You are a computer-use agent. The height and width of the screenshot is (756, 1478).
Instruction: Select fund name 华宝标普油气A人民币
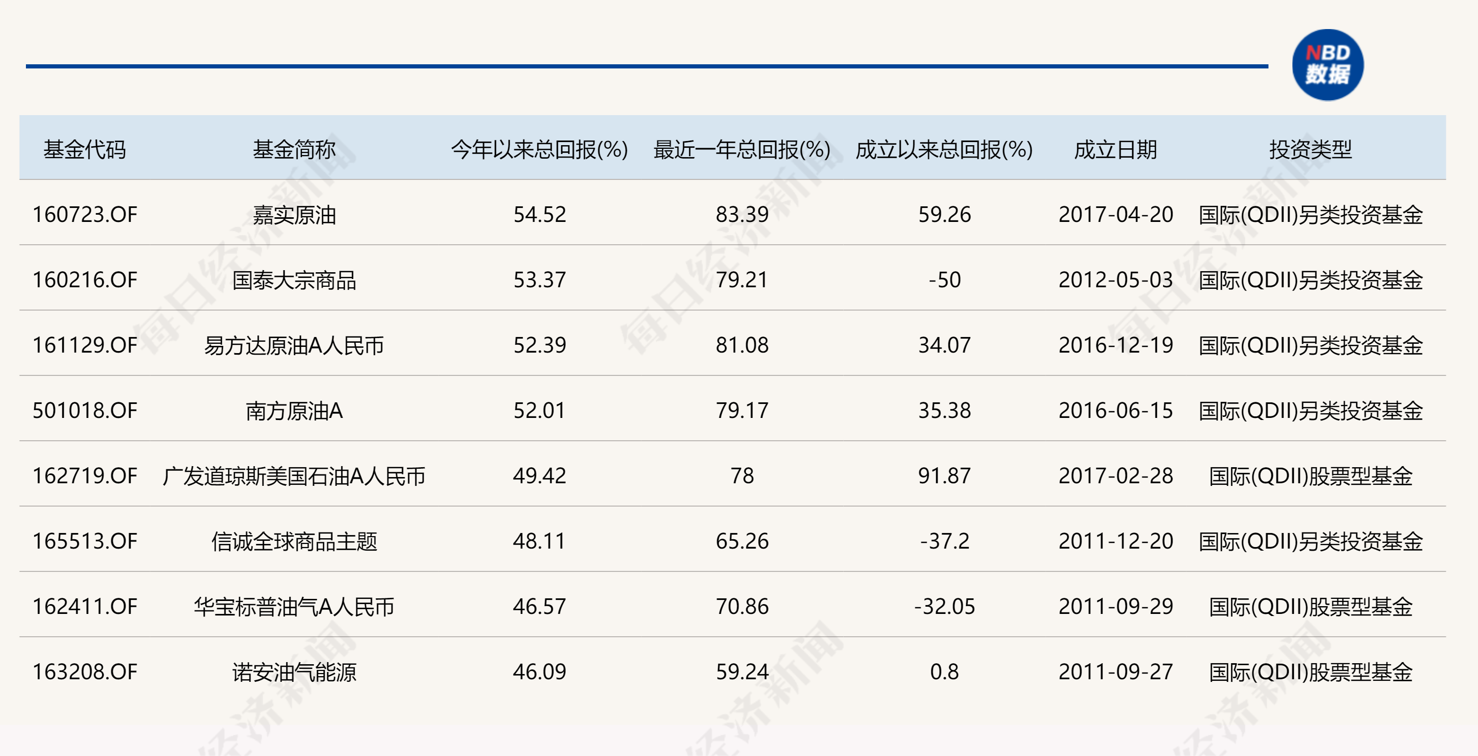pyautogui.click(x=295, y=607)
